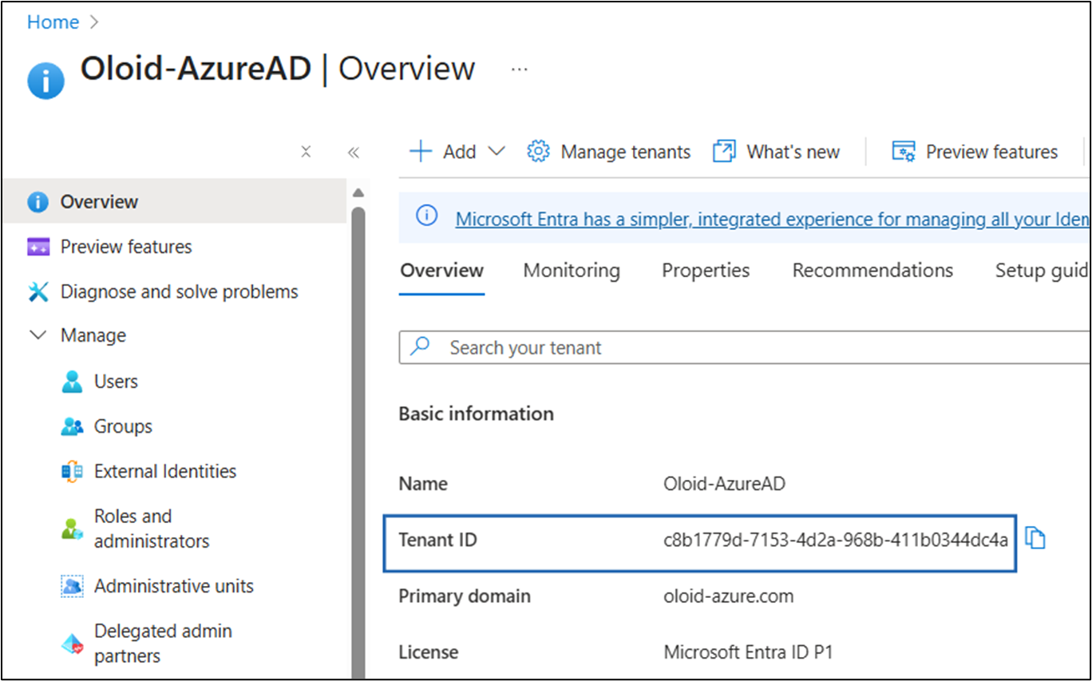Open Users from the Manage menu

pos(116,382)
